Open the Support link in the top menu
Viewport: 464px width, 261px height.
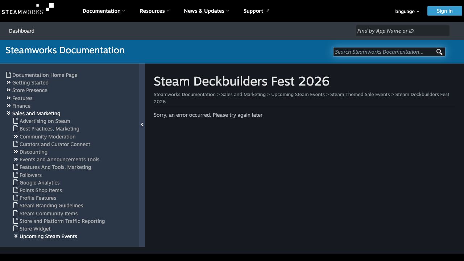[x=256, y=11]
